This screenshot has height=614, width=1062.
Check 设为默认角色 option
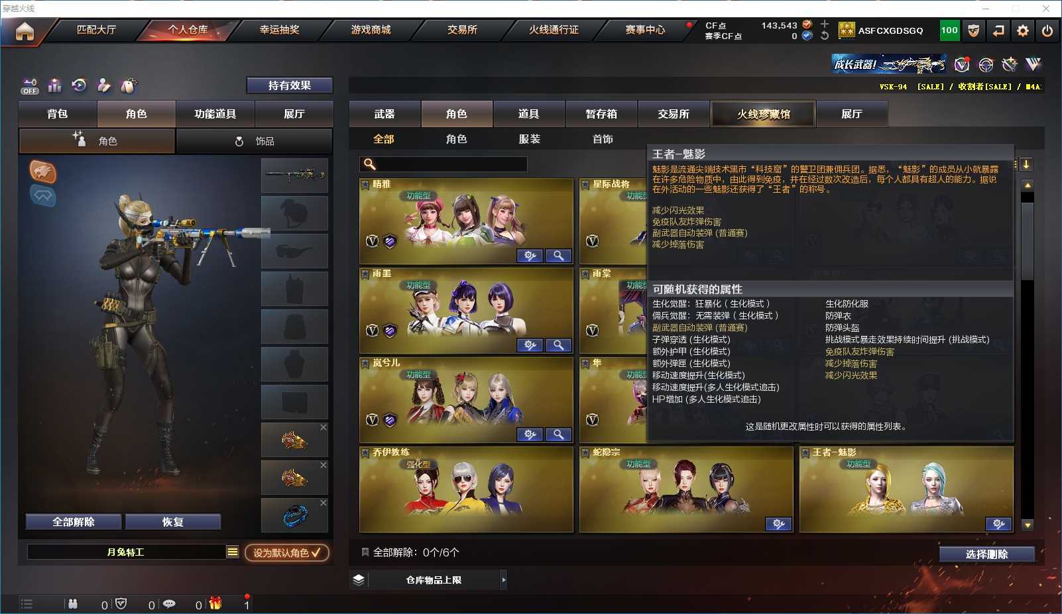(286, 552)
